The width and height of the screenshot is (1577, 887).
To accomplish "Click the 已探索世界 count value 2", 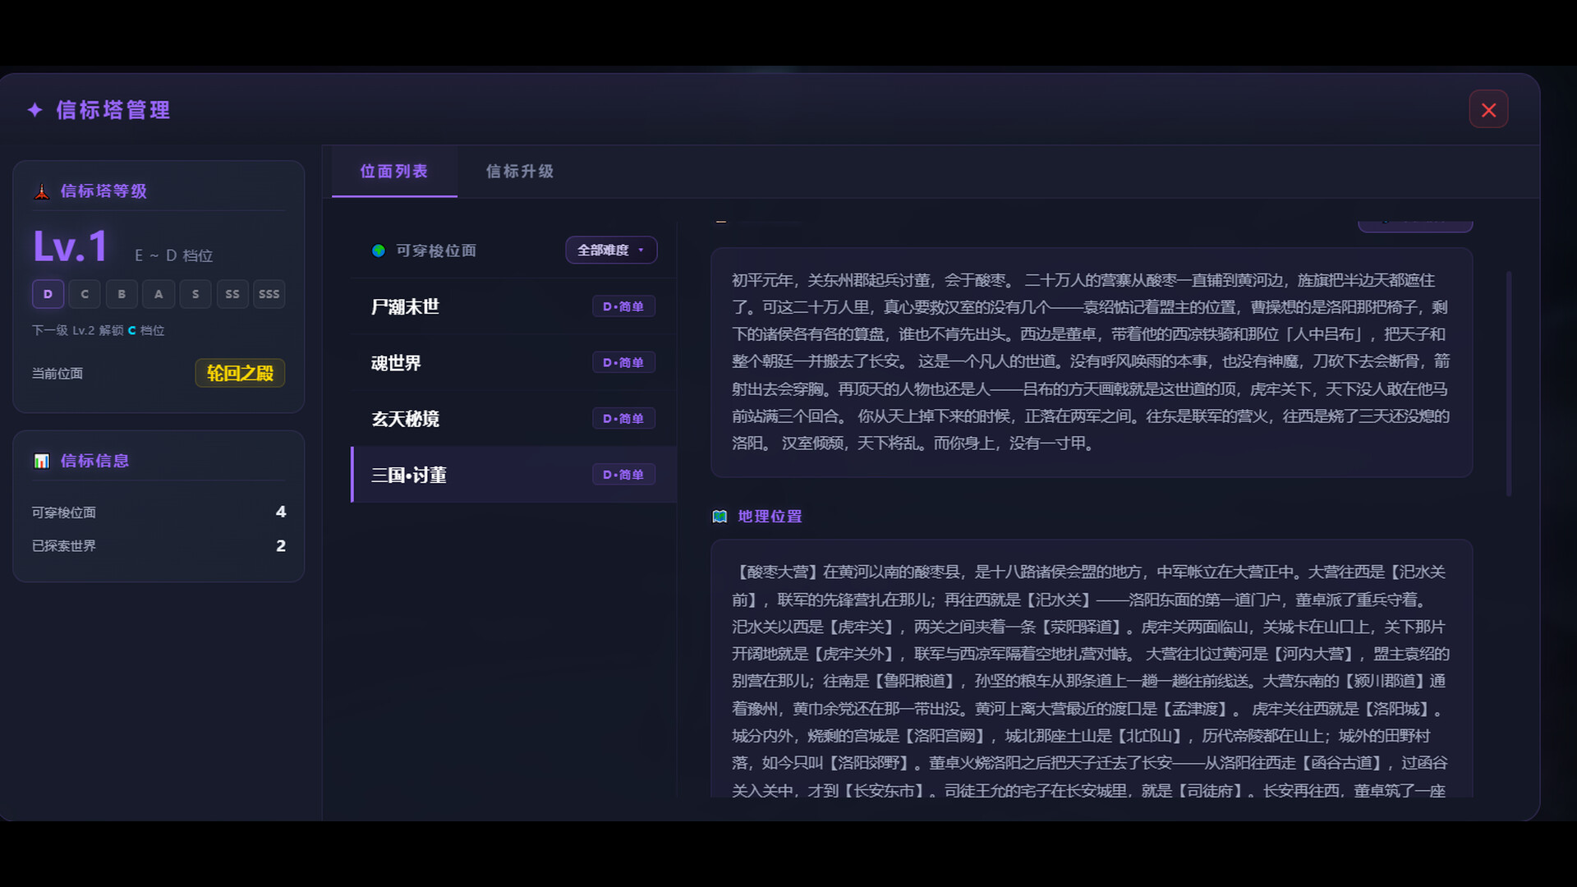I will (x=281, y=546).
